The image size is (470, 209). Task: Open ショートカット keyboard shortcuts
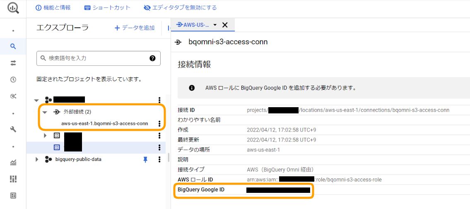[x=107, y=8]
